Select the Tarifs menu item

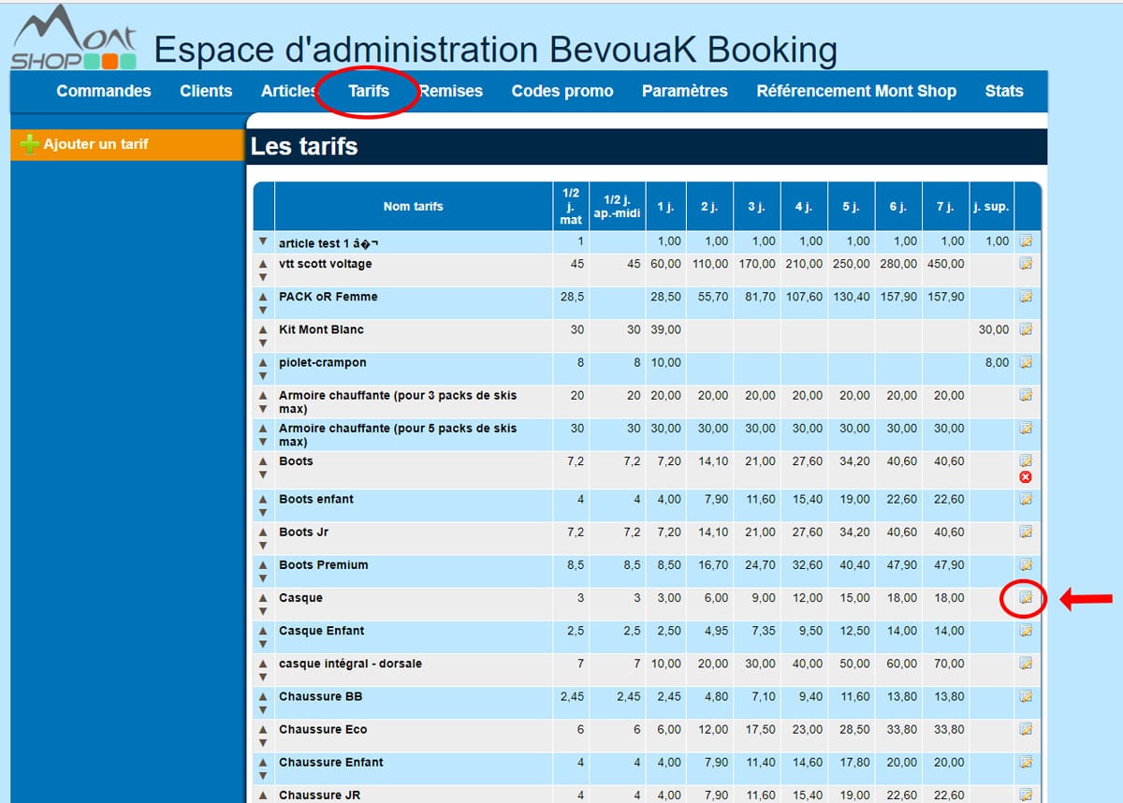click(369, 91)
